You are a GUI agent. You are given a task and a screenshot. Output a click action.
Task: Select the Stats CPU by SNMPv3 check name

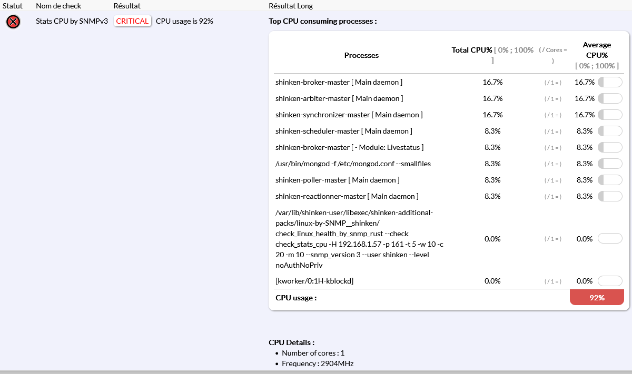point(72,21)
